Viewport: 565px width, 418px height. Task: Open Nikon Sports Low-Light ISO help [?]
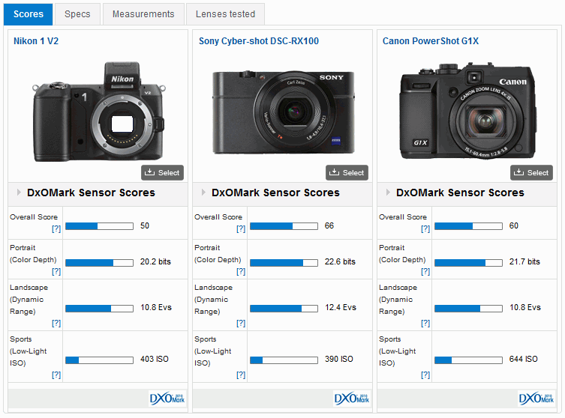[x=56, y=375]
